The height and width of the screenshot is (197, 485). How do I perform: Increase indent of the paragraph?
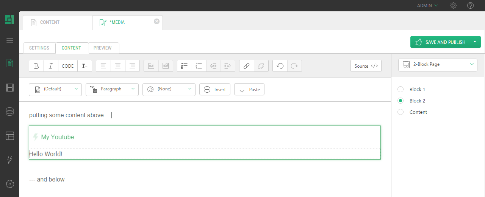tap(228, 66)
